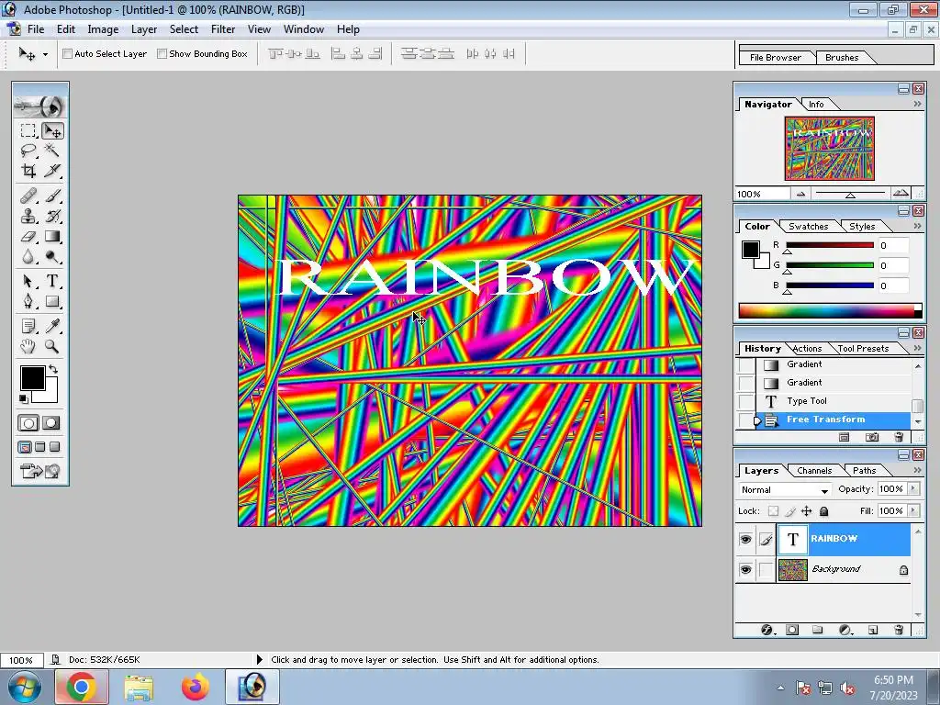The height and width of the screenshot is (705, 940).
Task: Click the Navigator zoom slider
Action: [850, 194]
